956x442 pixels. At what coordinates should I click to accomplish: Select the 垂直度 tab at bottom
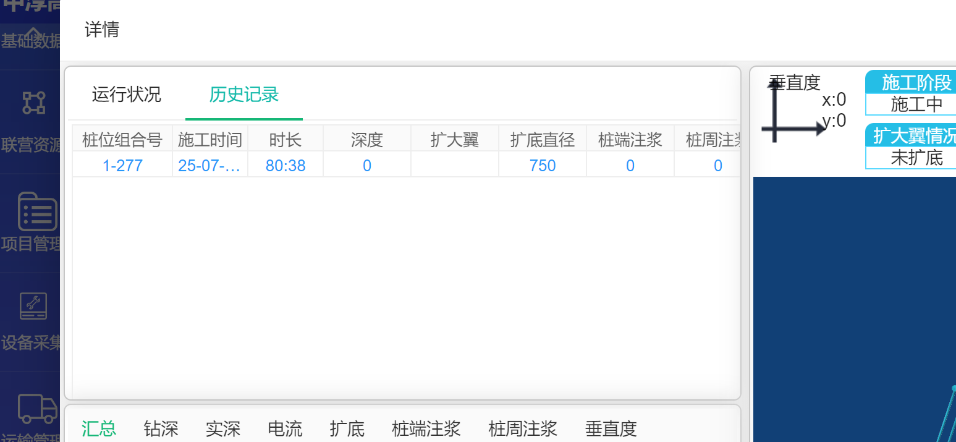611,428
